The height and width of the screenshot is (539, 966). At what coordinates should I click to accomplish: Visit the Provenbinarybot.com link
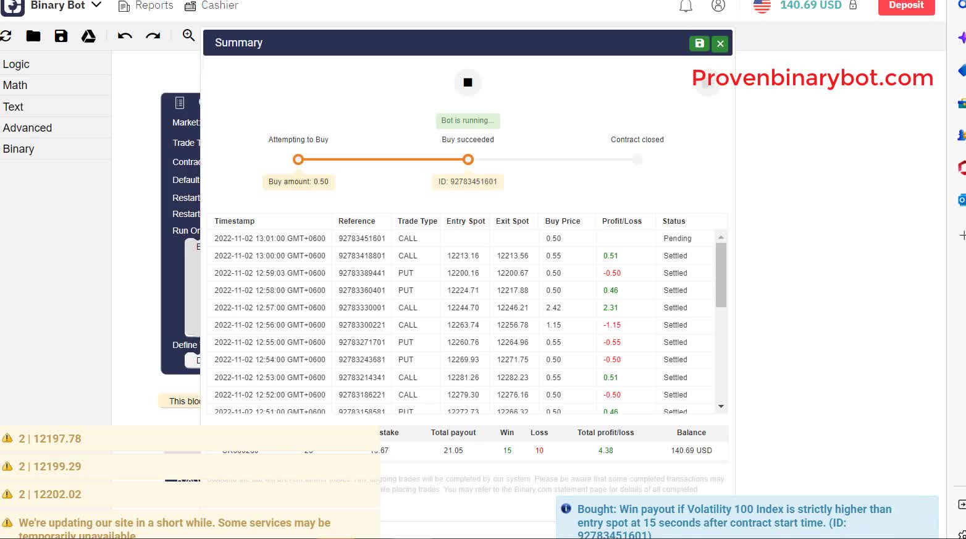tap(812, 78)
